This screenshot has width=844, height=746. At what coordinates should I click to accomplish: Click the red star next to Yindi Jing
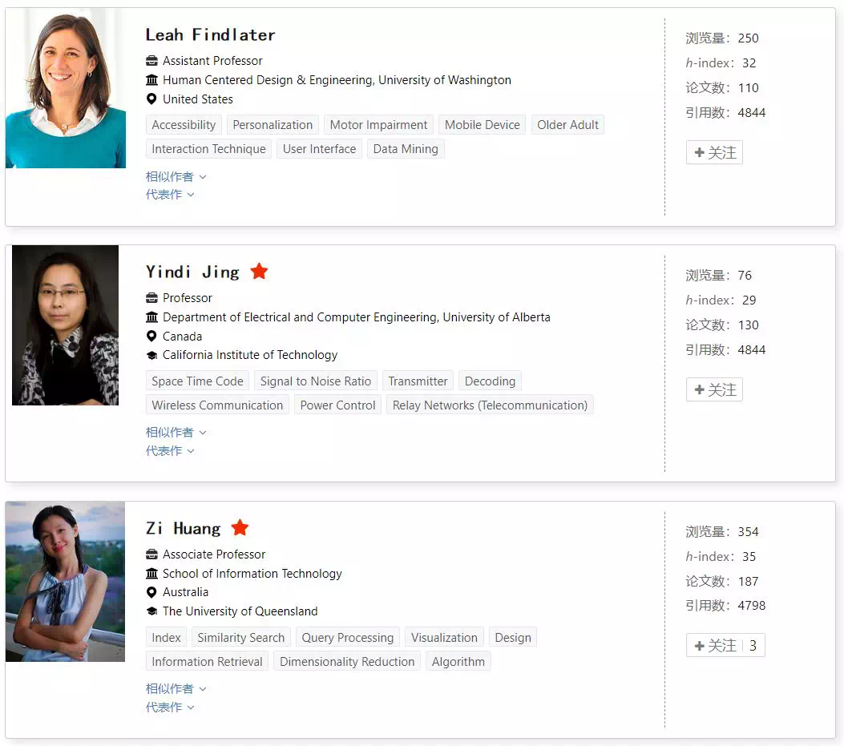(259, 271)
